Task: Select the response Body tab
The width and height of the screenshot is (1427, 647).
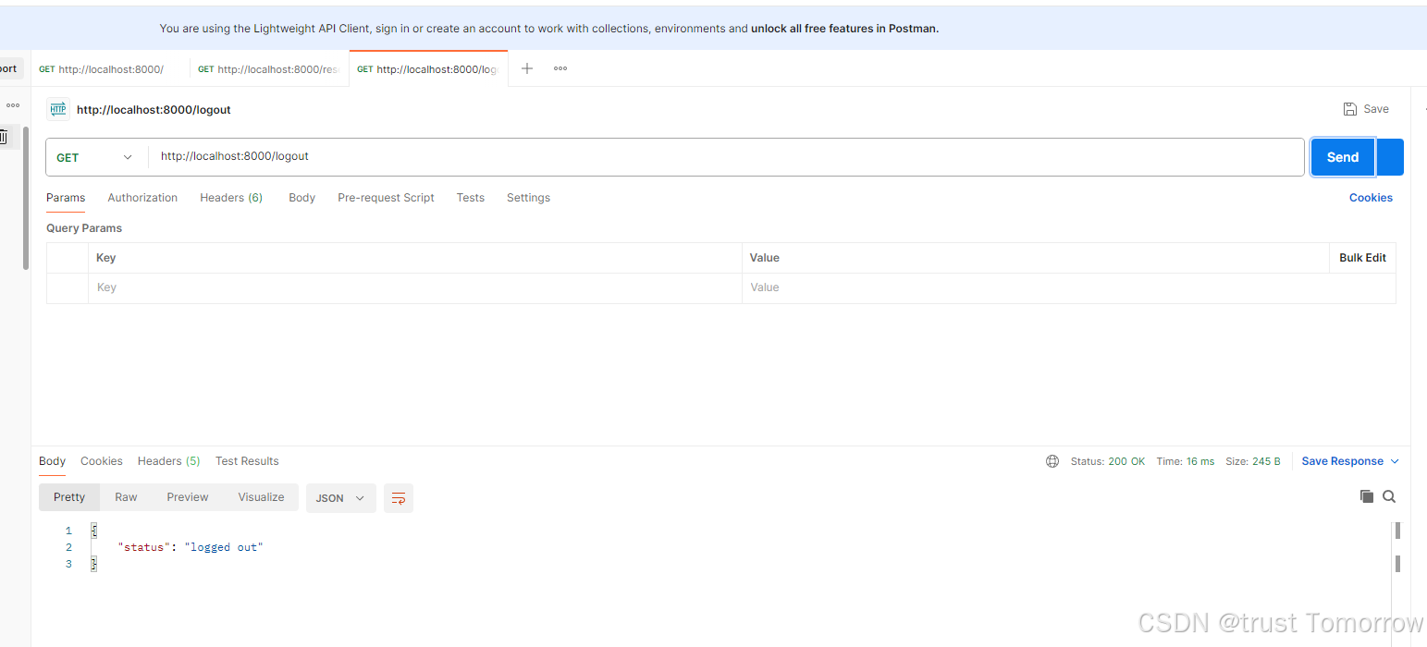Action: point(52,461)
